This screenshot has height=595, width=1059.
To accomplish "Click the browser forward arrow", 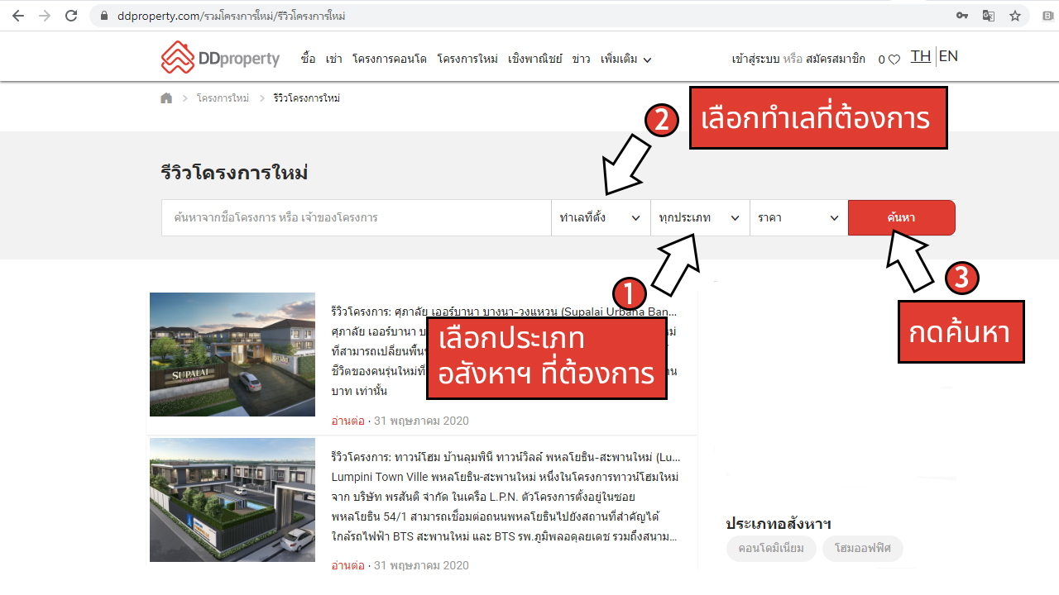I will [45, 16].
